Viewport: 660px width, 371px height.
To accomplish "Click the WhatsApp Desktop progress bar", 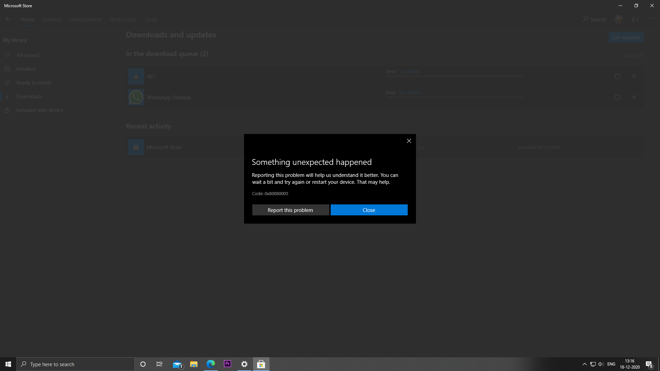I will (x=455, y=97).
